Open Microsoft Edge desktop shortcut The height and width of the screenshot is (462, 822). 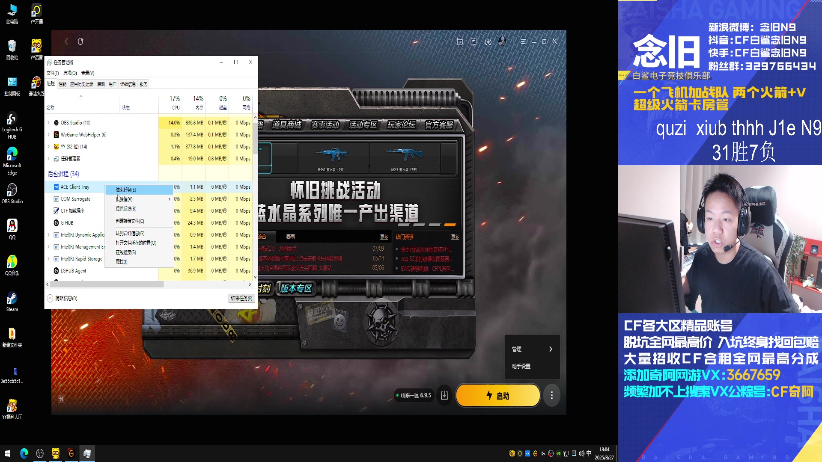pyautogui.click(x=12, y=161)
